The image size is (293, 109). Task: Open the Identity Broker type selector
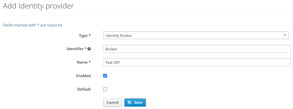coord(196,35)
